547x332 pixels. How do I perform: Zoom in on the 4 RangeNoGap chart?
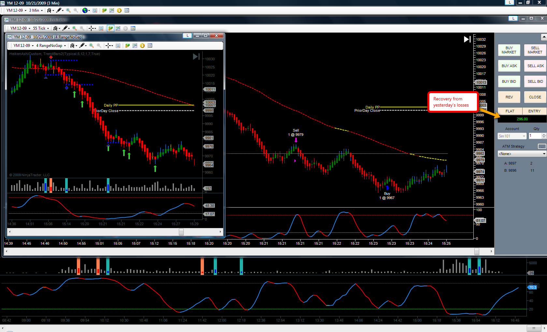(x=92, y=46)
